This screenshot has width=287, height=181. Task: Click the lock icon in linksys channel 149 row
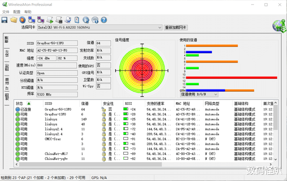(104, 119)
